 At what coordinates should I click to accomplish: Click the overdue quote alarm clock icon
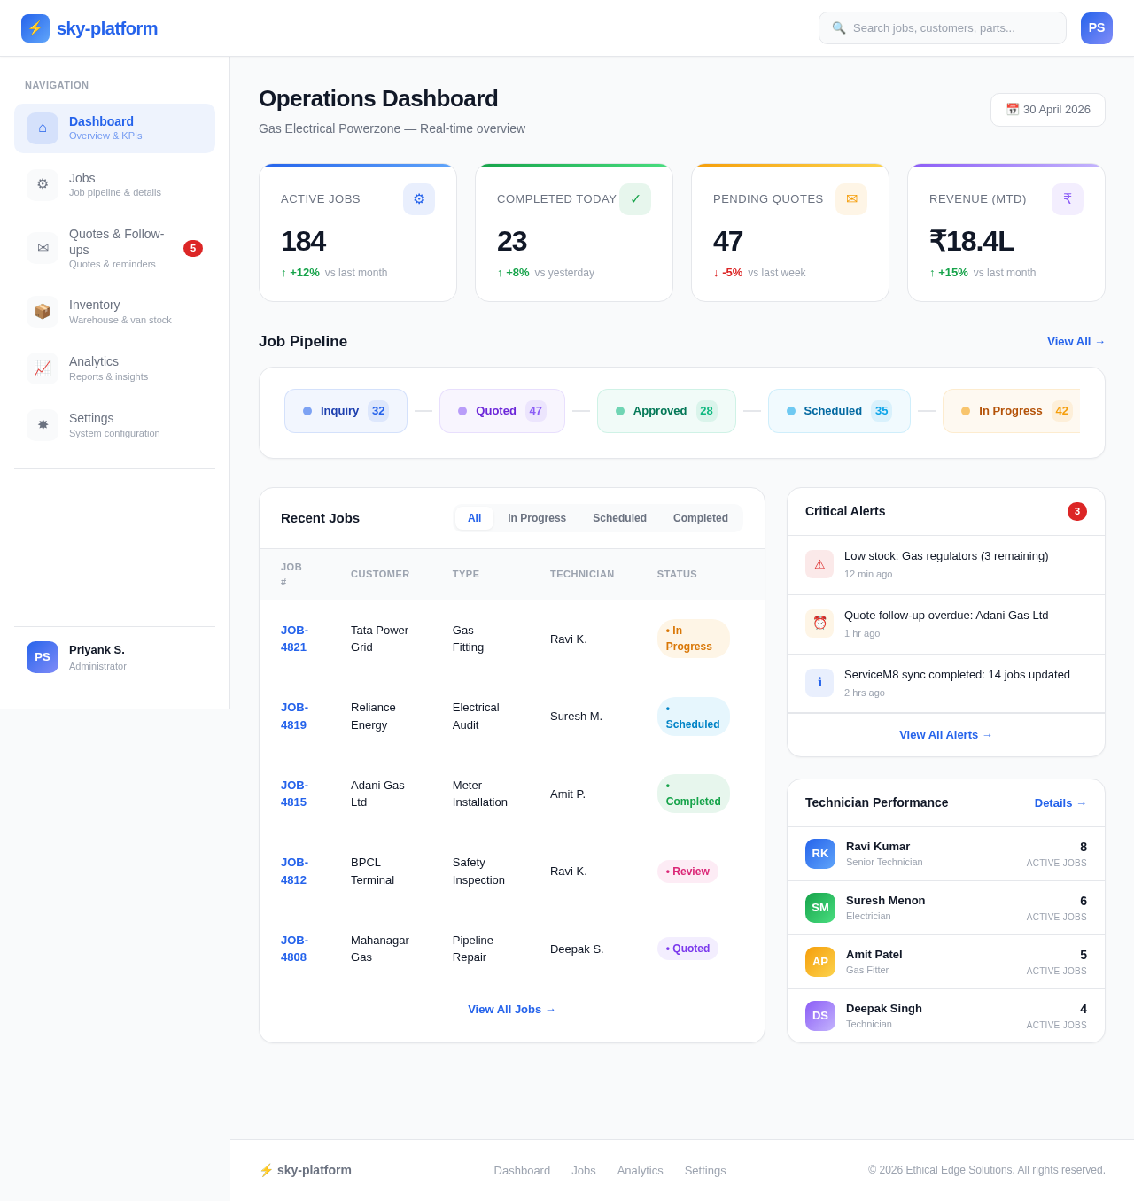pyautogui.click(x=819, y=624)
